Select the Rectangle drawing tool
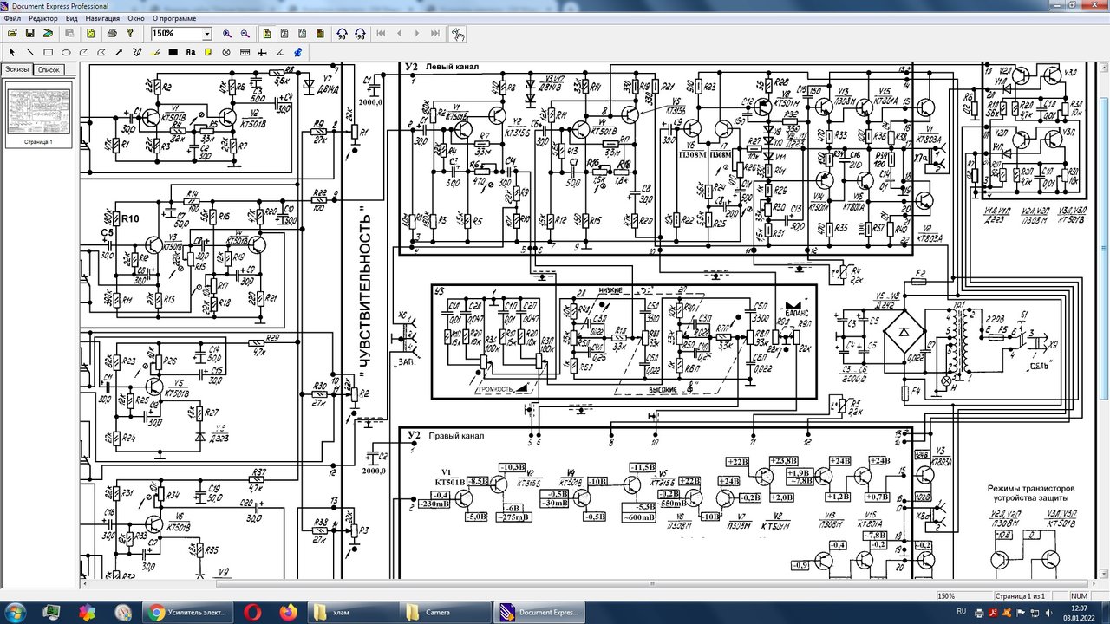1110x624 pixels. [x=48, y=52]
